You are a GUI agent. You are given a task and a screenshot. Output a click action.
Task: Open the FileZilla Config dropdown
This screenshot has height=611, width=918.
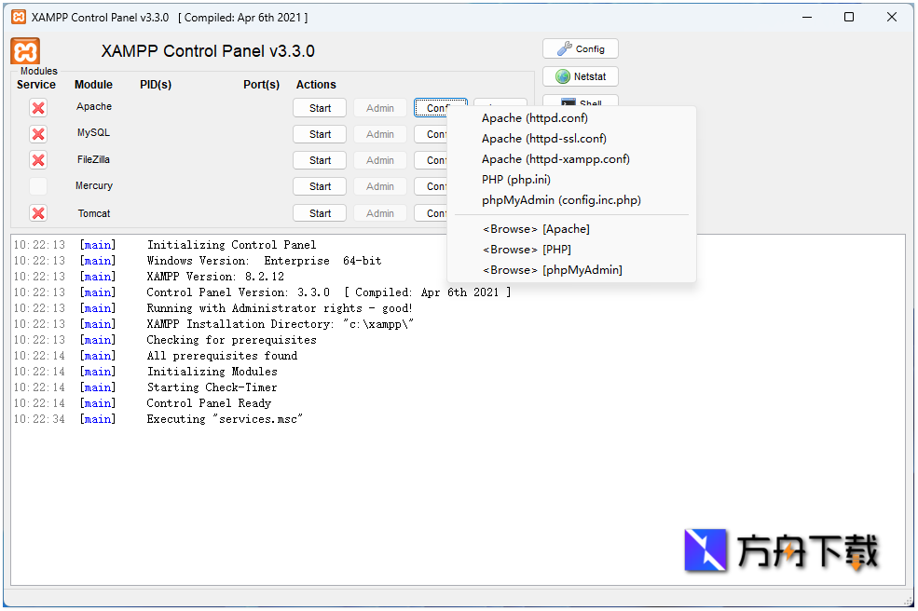(x=431, y=160)
